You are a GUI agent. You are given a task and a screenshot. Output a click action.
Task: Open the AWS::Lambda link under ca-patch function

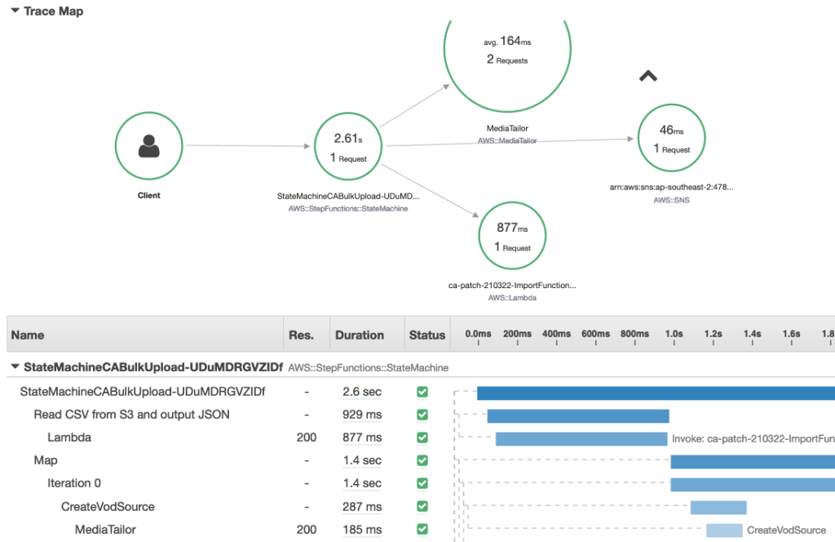512,297
